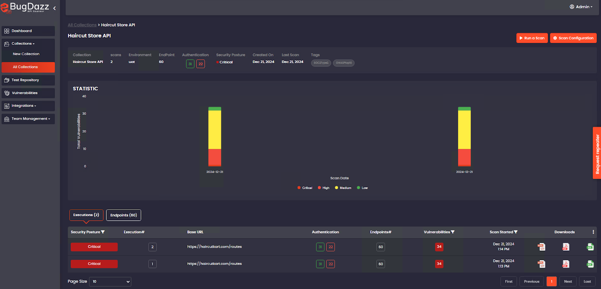This screenshot has height=289, width=601.
Task: Toggle High series in chart legend
Action: point(323,188)
